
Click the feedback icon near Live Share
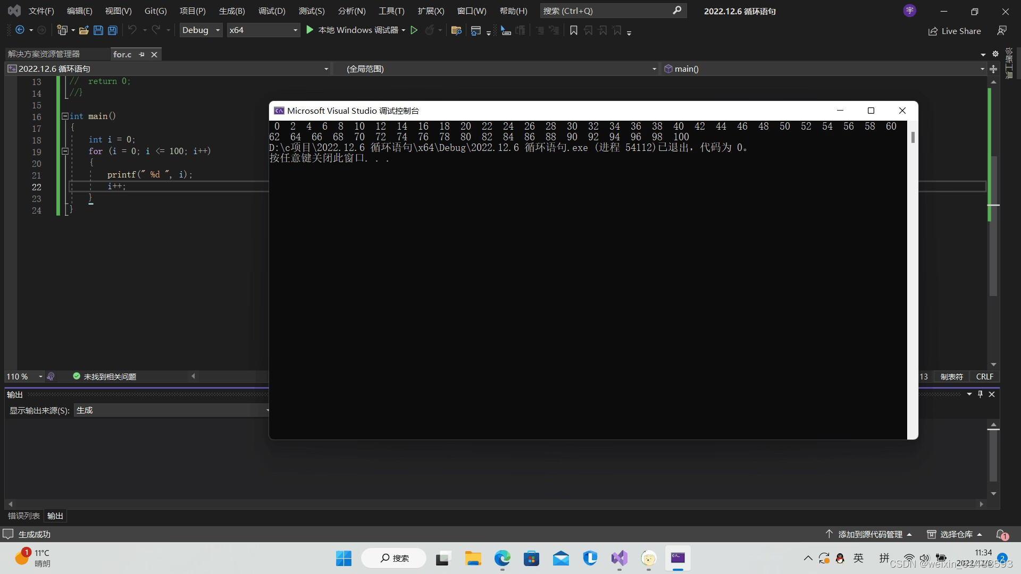[1002, 31]
